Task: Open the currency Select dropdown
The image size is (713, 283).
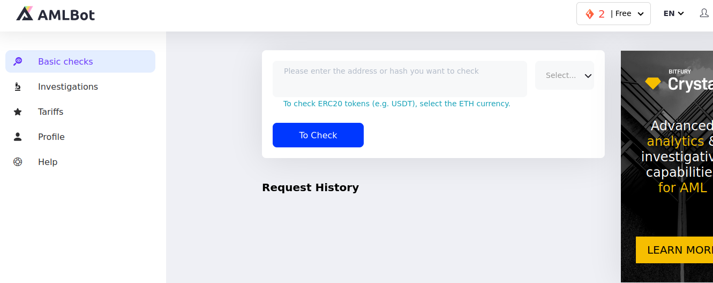Action: coord(564,75)
